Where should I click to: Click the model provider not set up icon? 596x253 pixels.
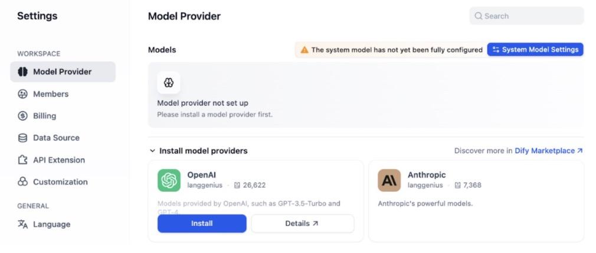tap(169, 83)
